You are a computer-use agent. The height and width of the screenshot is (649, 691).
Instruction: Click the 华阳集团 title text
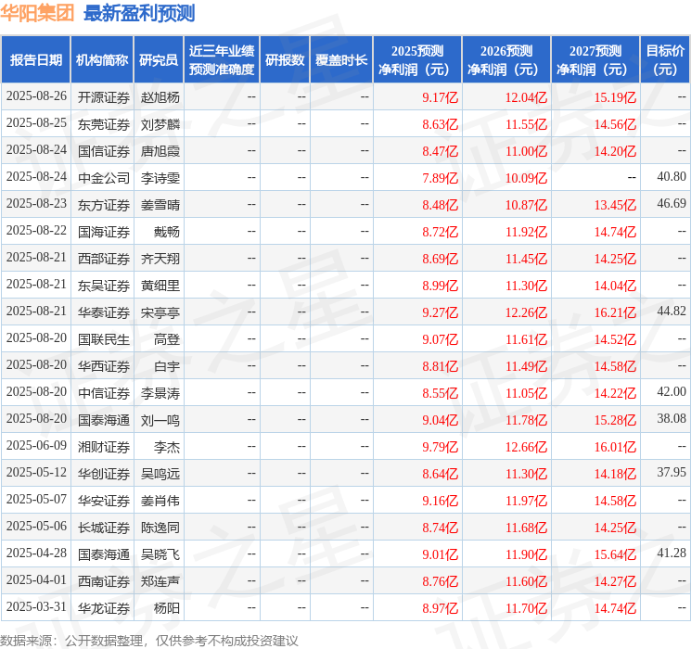pos(37,13)
